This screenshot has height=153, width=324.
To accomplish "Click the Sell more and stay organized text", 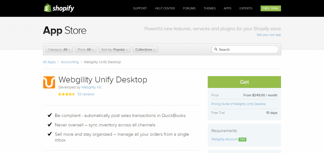I will click(x=122, y=137).
